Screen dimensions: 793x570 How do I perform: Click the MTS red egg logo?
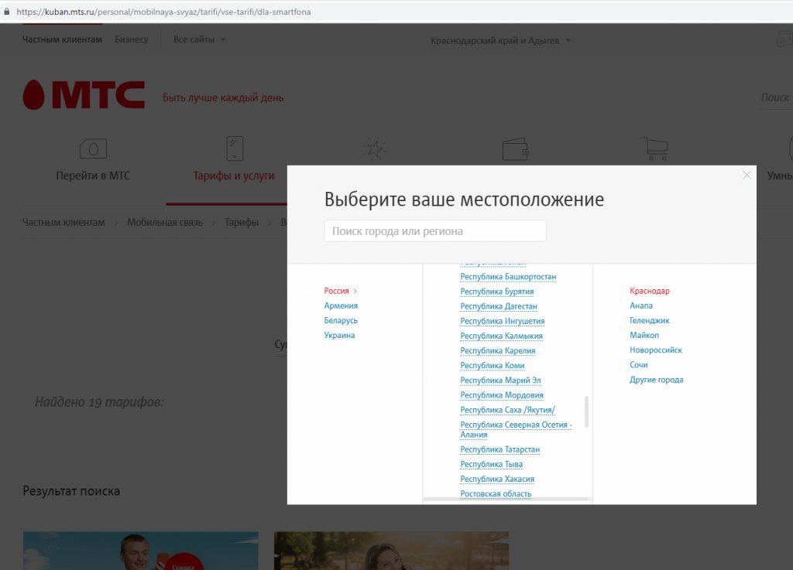pyautogui.click(x=34, y=94)
